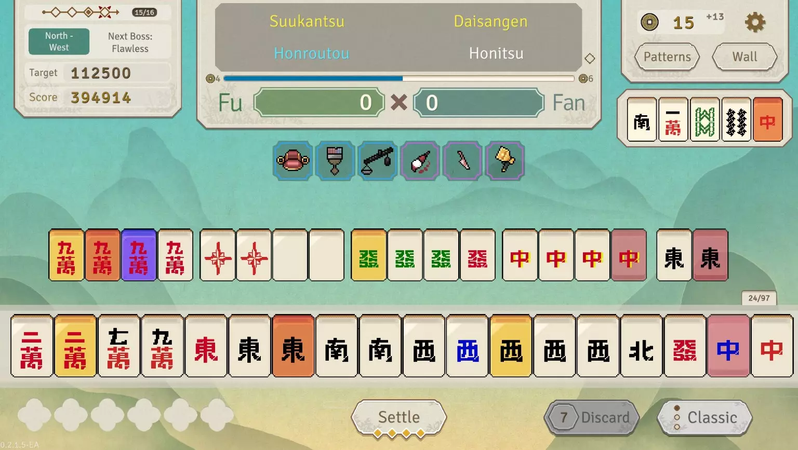798x450 pixels.
Task: Open the Wall view
Action: [744, 57]
